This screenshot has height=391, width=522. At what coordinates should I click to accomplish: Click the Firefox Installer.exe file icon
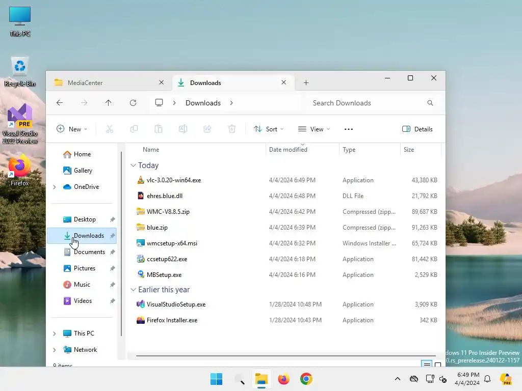pyautogui.click(x=141, y=320)
